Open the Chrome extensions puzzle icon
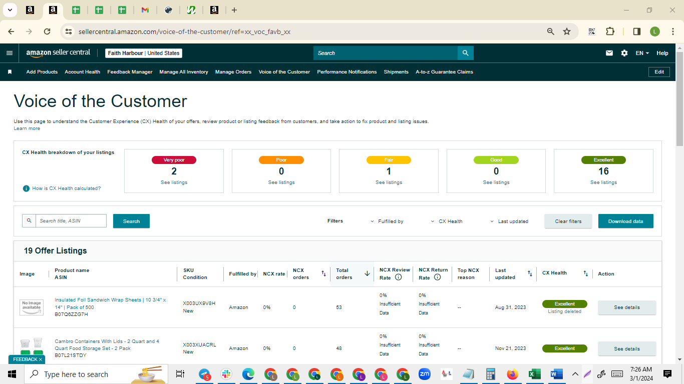 [610, 31]
